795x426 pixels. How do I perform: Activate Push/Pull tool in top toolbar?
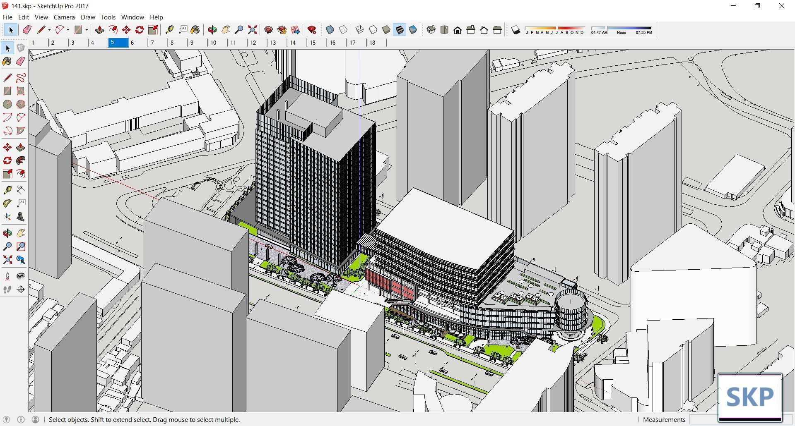pos(99,30)
